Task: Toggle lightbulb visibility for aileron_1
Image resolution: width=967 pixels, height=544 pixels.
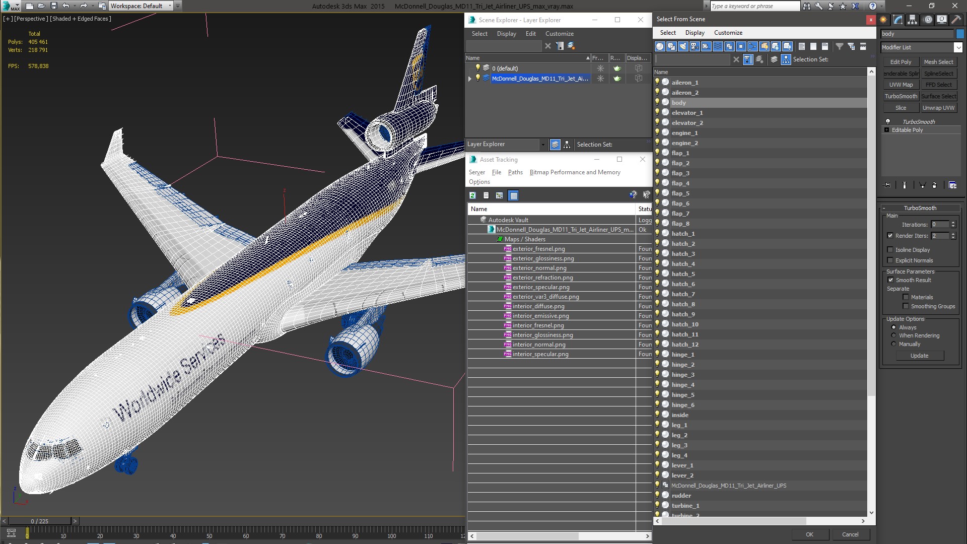Action: click(657, 82)
